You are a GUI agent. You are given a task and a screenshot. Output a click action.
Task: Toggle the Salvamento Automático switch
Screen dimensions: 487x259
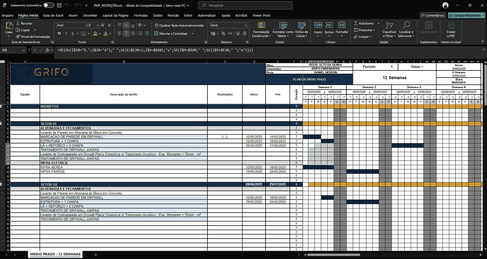(x=48, y=6)
